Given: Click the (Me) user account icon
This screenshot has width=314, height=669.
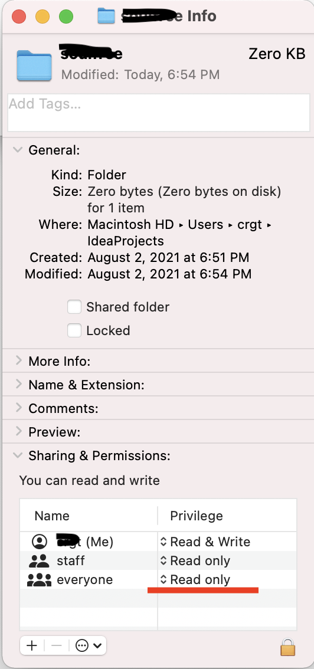Looking at the screenshot, I should [40, 542].
